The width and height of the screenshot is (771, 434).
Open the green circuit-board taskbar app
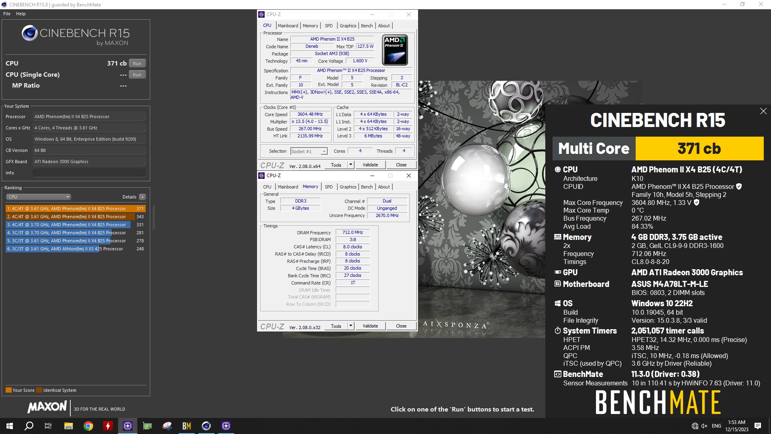(147, 426)
